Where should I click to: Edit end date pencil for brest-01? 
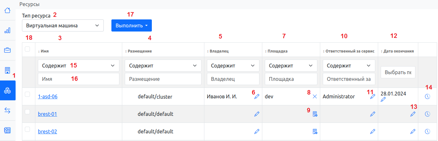pos(413,114)
